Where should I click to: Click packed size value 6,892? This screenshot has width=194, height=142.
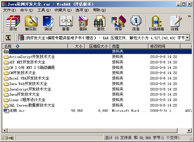click(103, 111)
